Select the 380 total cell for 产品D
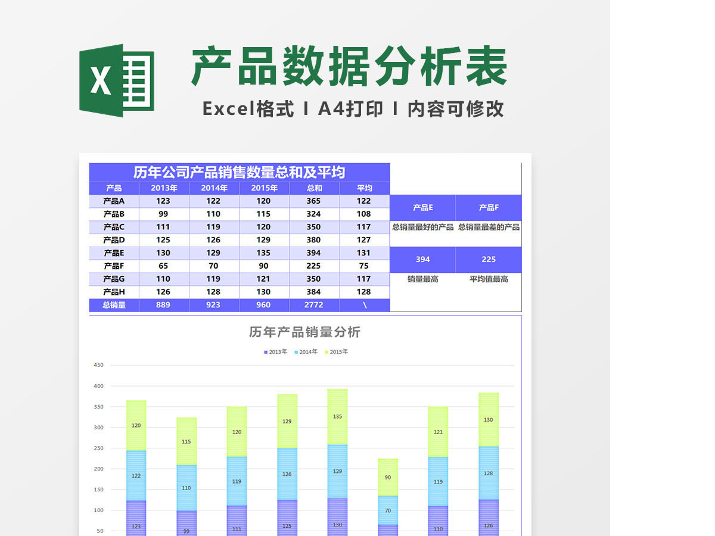Screen dimensions: 715x536 314,240
